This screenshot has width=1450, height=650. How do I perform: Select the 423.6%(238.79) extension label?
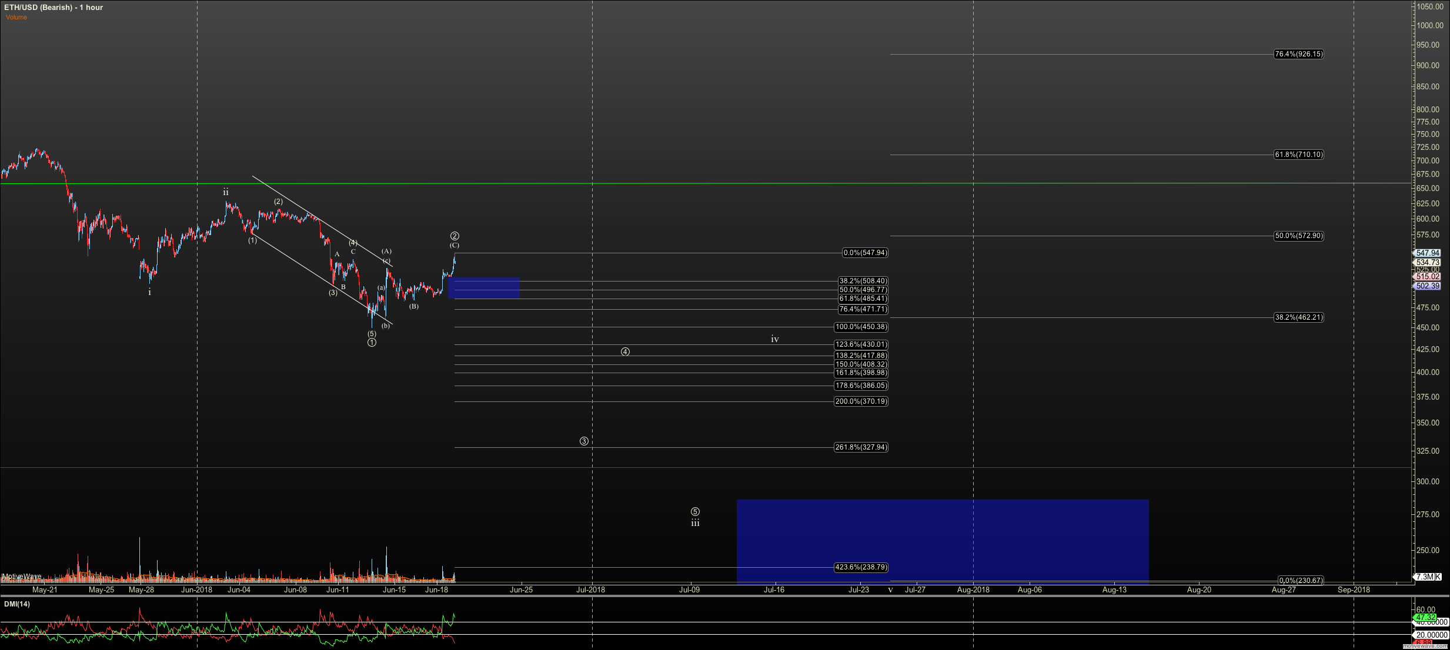coord(861,567)
